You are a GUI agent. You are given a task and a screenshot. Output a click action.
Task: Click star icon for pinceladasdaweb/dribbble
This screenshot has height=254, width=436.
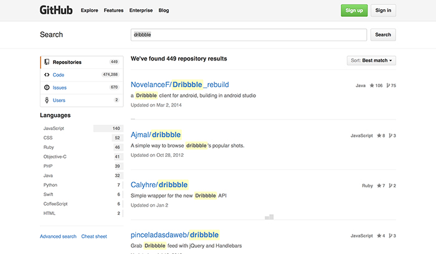click(x=379, y=236)
